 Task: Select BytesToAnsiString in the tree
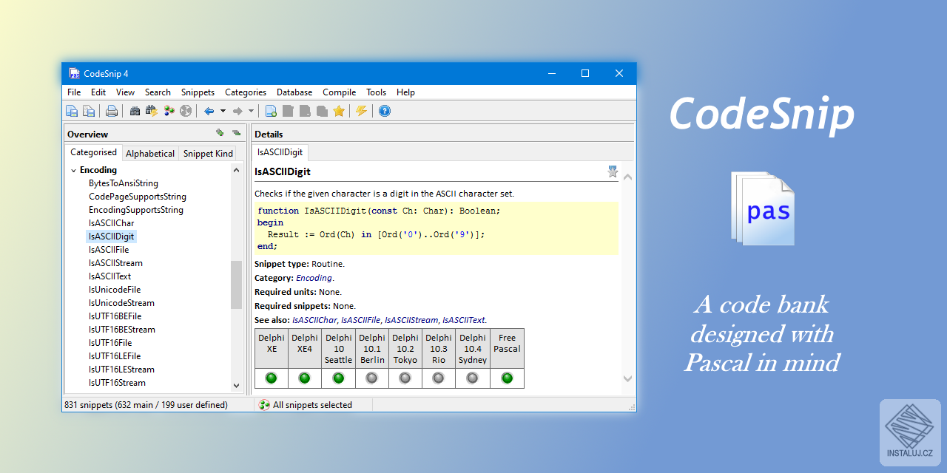(124, 183)
